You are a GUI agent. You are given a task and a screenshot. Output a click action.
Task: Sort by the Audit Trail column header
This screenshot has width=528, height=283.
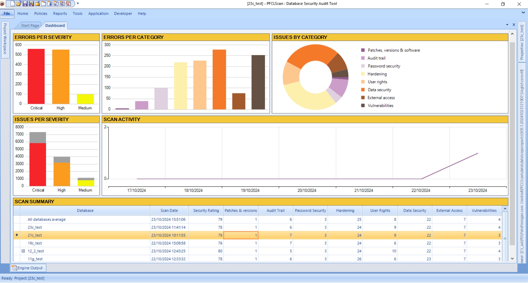click(x=275, y=211)
